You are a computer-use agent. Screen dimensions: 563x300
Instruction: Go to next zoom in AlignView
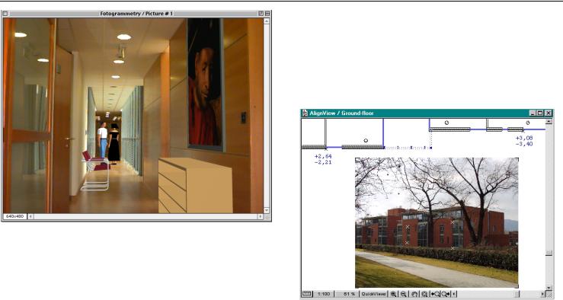tap(446, 294)
